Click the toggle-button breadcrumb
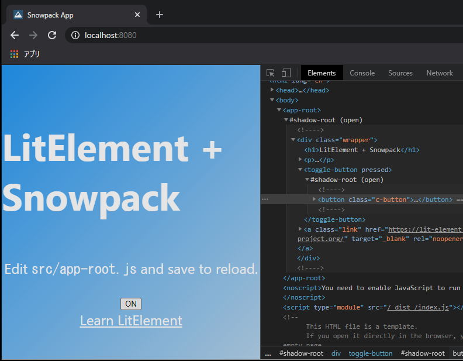Screen dimensions: 463x361 click(x=371, y=353)
